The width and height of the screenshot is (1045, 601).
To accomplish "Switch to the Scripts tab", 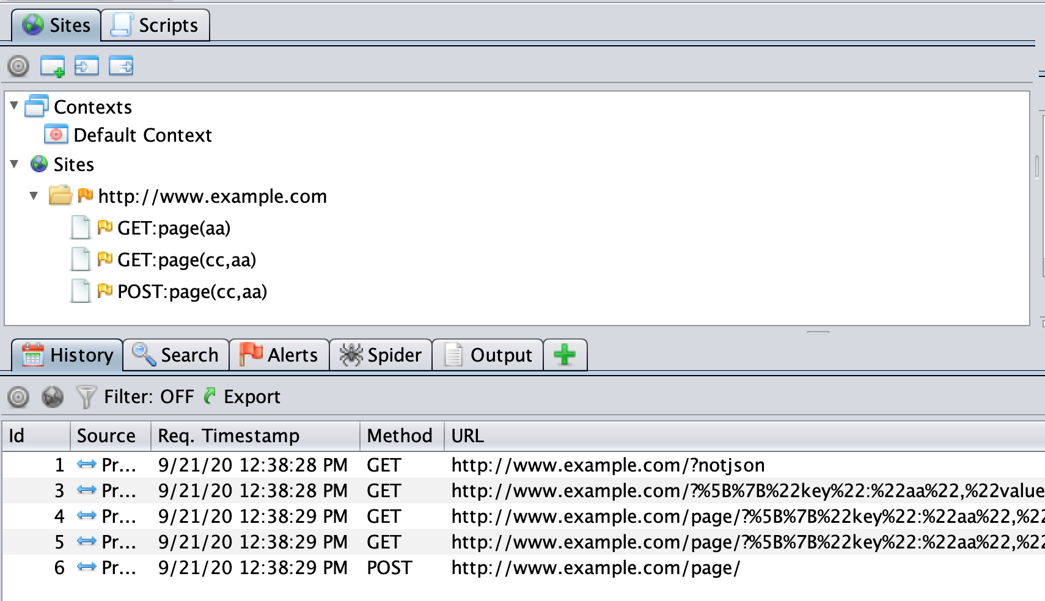I will click(x=167, y=25).
